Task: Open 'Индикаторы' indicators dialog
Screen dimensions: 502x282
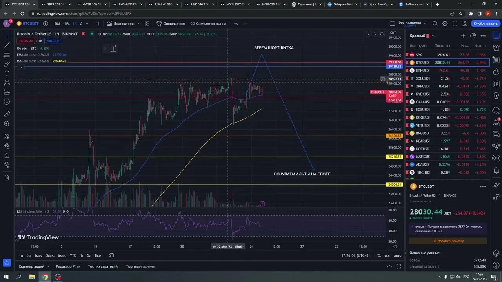Action: [120, 23]
